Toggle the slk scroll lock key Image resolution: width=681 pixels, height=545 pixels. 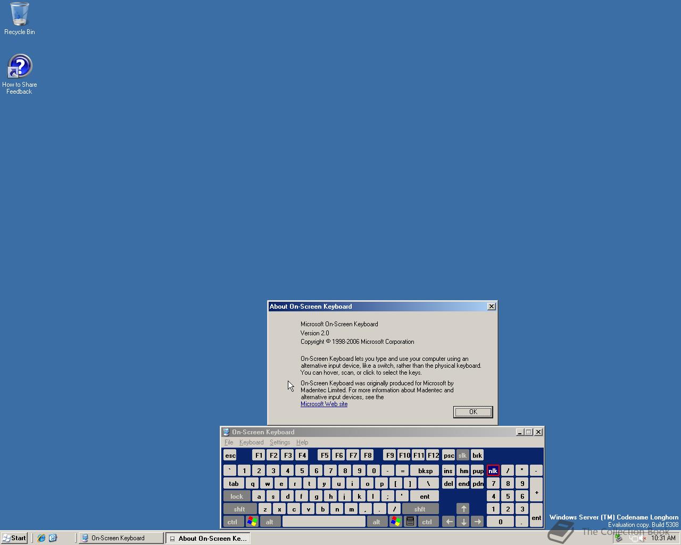462,456
